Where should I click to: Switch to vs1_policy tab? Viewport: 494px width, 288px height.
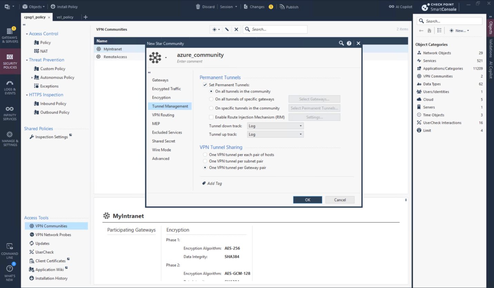click(x=65, y=17)
